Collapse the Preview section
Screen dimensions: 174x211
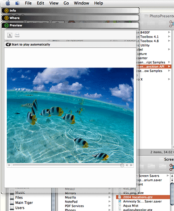pyautogui.click(x=6, y=25)
